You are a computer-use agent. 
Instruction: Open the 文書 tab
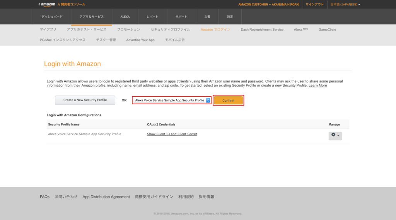click(207, 17)
